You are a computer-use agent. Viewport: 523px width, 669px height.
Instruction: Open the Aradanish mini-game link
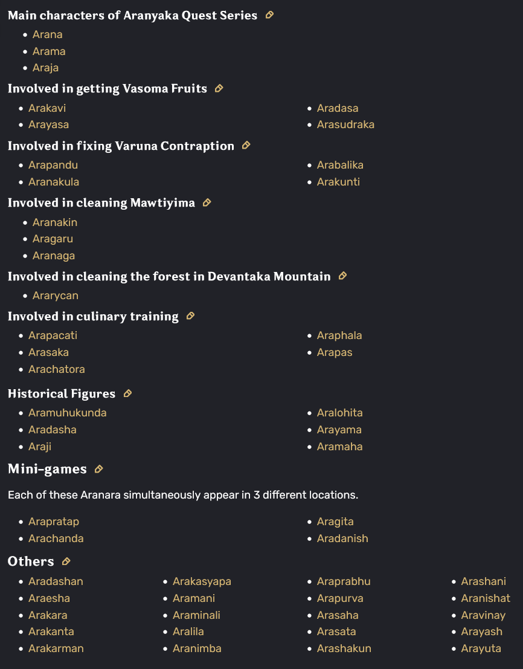(342, 538)
